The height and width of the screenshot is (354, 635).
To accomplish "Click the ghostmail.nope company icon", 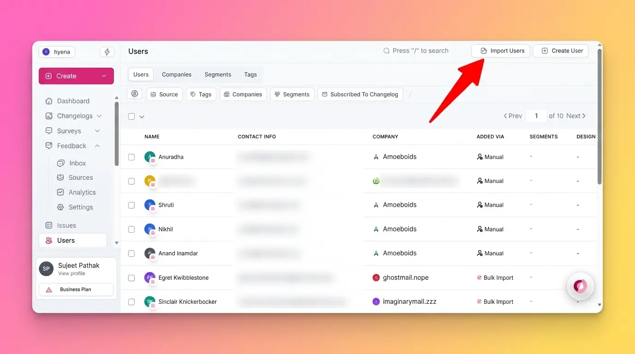I will tap(376, 277).
